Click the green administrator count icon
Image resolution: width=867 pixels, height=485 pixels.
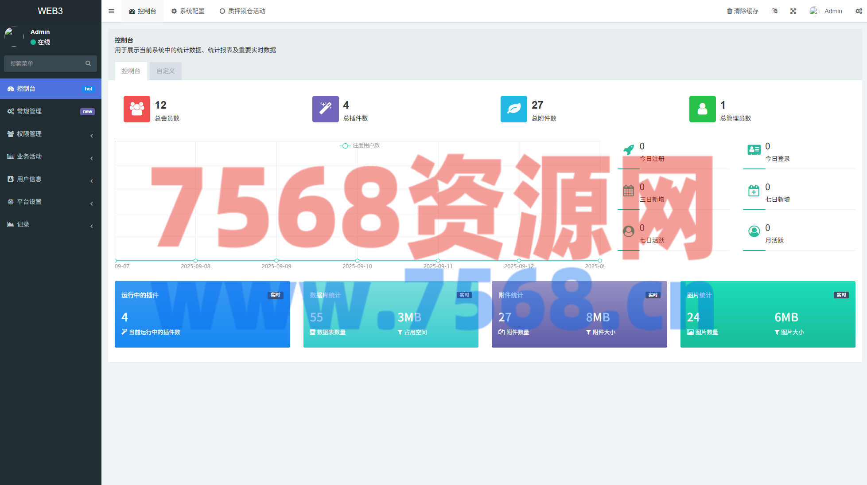pyautogui.click(x=702, y=109)
